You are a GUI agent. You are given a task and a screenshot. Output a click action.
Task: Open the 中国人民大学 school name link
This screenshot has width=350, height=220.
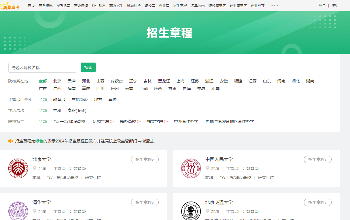[219, 159]
